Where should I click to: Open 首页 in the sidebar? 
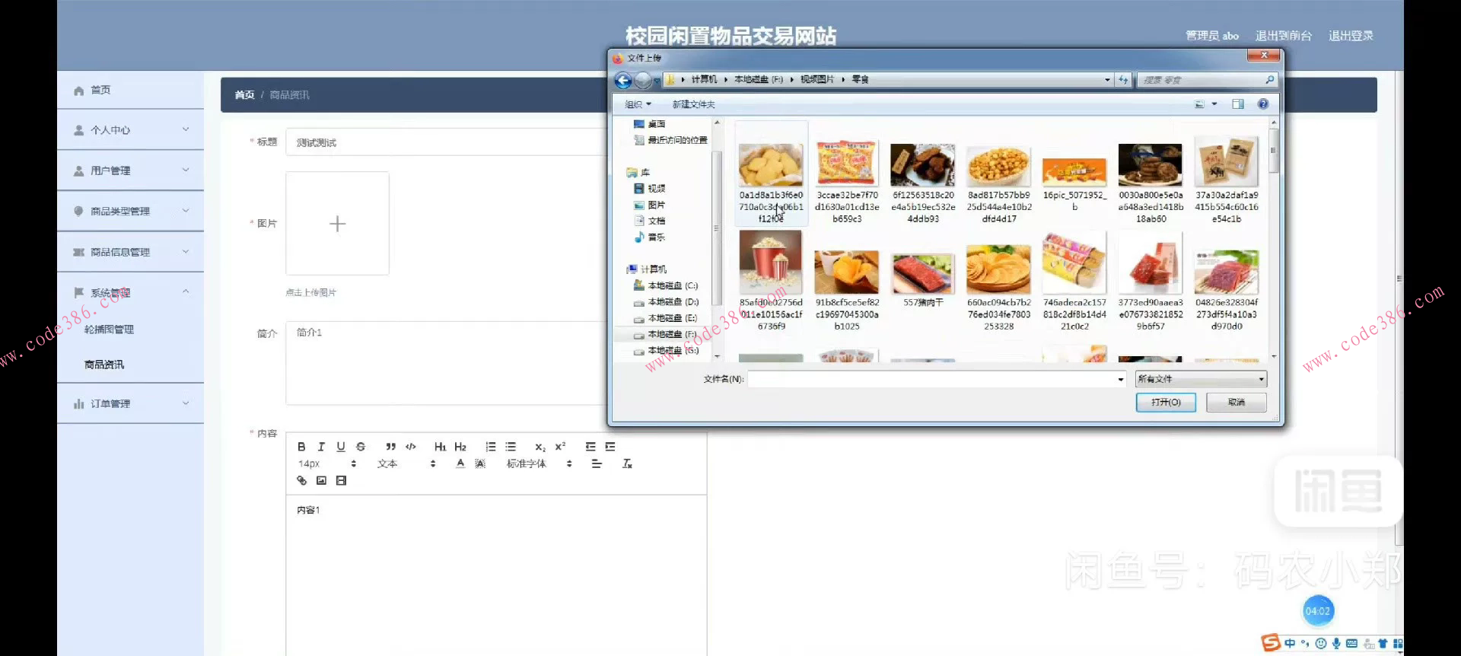[x=130, y=91]
